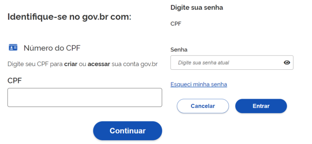
Task: Select the Número do CPF option label
Action: point(52,48)
